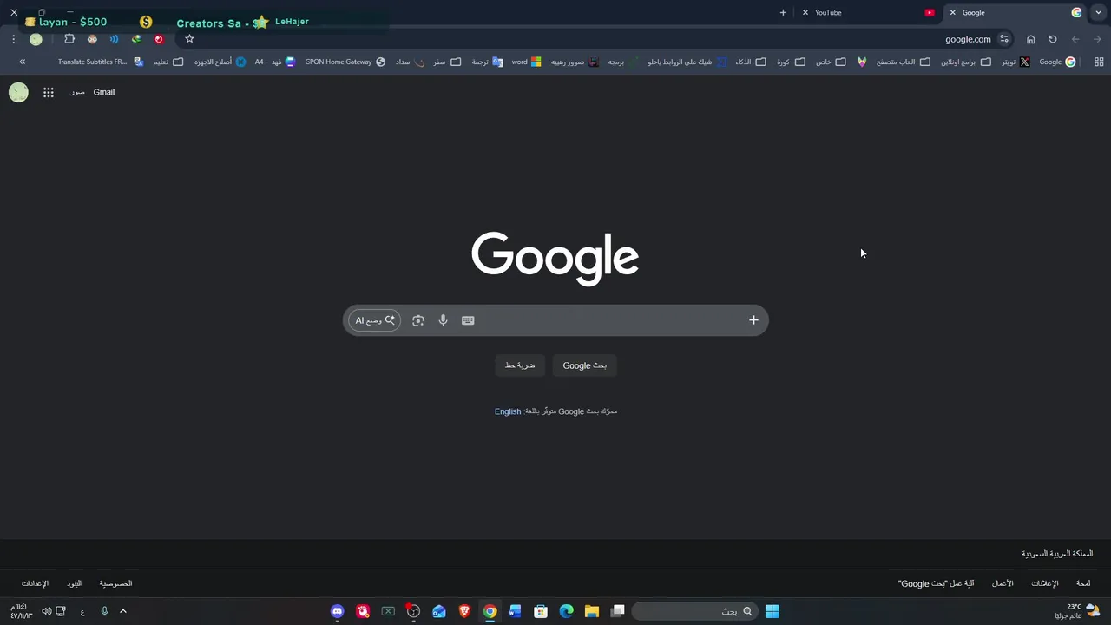Open the Google apps grid
1111x625 pixels.
coord(49,92)
